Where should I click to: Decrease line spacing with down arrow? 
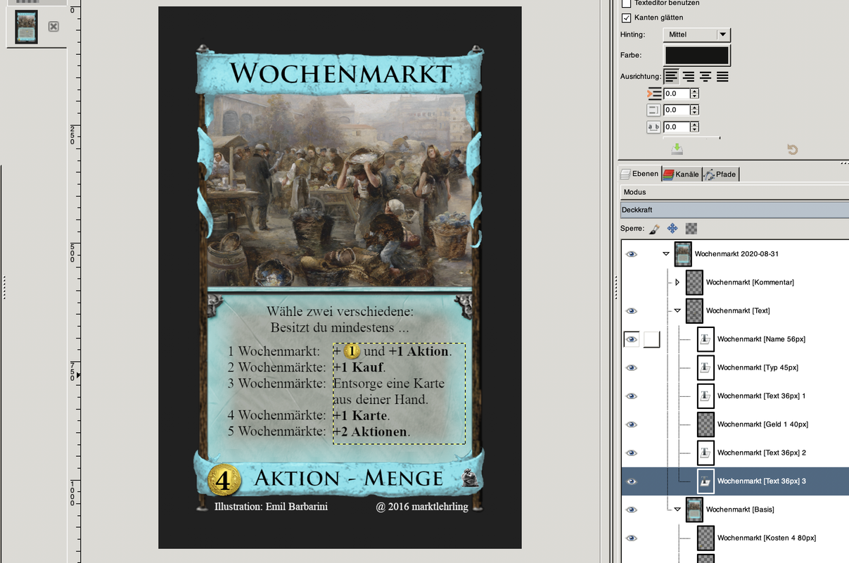(x=694, y=113)
